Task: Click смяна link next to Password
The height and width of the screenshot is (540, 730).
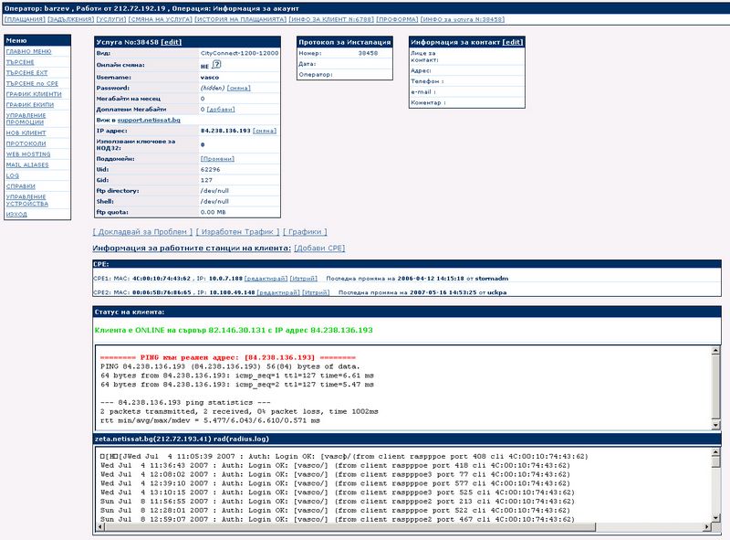Action: point(238,88)
